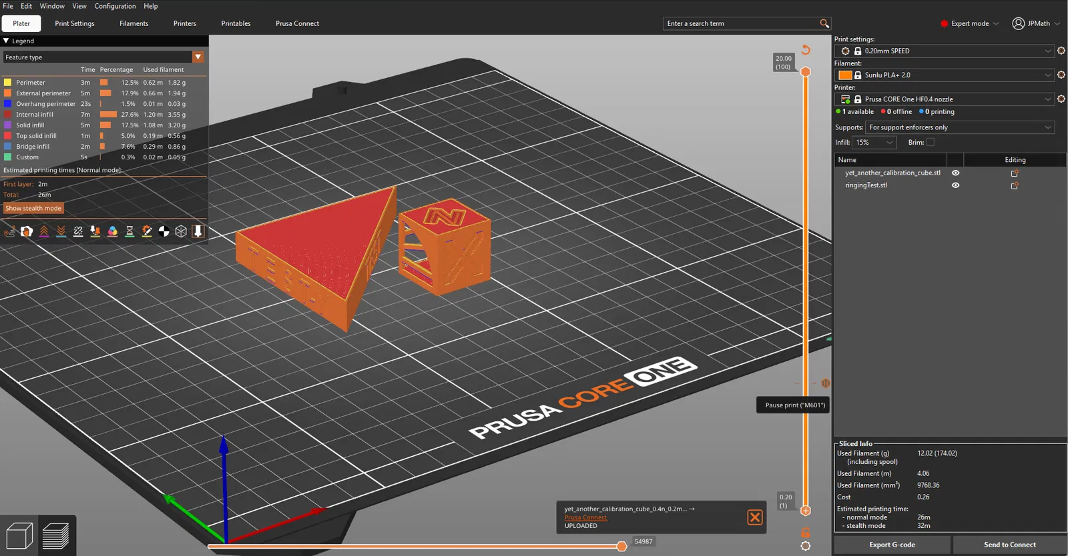Expand the JPMath account dropdown arrow
Image resolution: width=1068 pixels, height=556 pixels.
(x=1057, y=23)
